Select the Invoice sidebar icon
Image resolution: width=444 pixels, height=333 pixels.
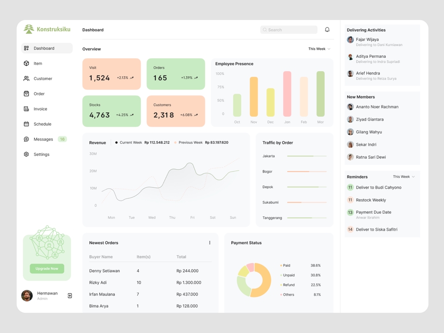pos(26,109)
